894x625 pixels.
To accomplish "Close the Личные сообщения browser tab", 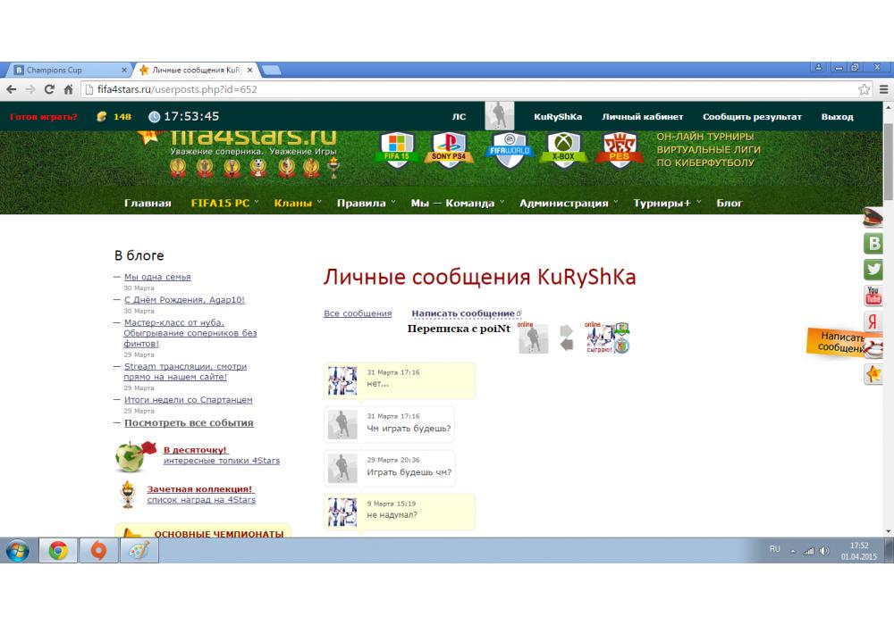I will click(249, 70).
